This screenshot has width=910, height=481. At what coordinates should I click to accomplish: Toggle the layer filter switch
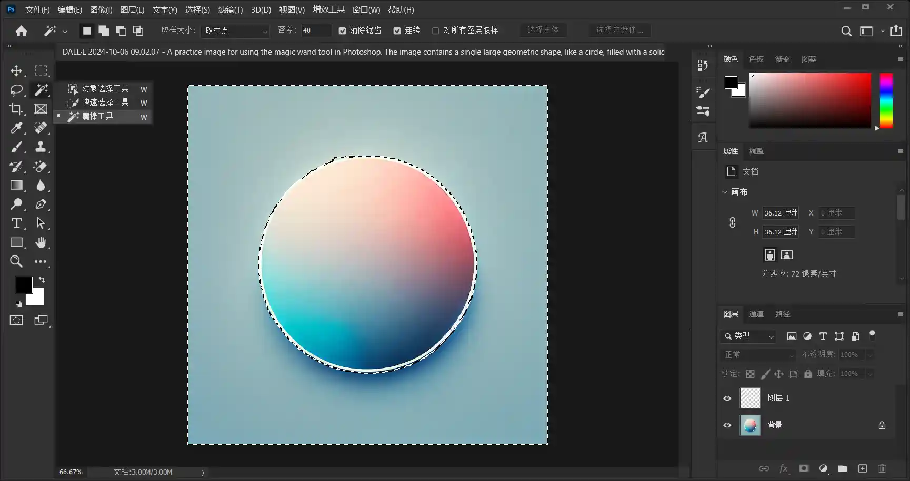pyautogui.click(x=872, y=335)
